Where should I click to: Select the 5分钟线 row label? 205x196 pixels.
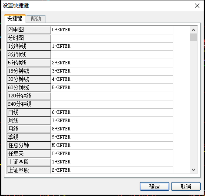coord(29,63)
